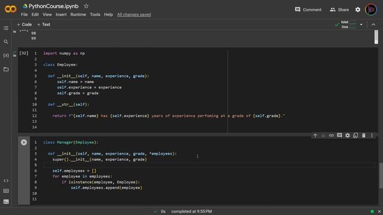
Task: Open the View menu
Action: tap(47, 14)
